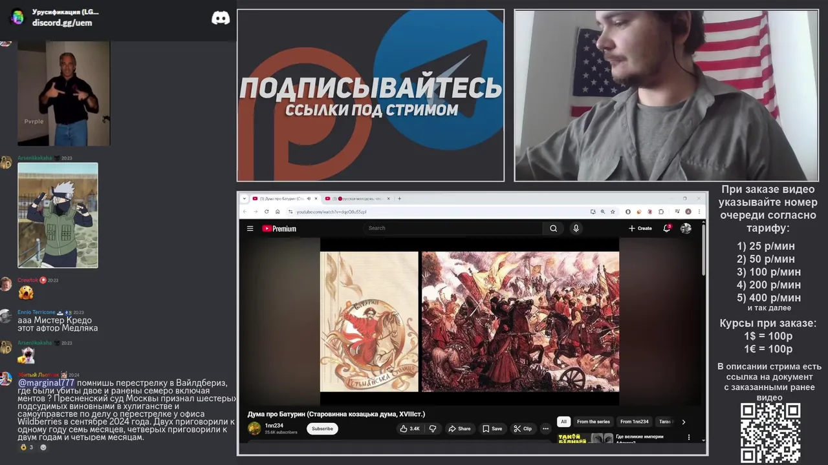Reload the browser page

click(267, 211)
